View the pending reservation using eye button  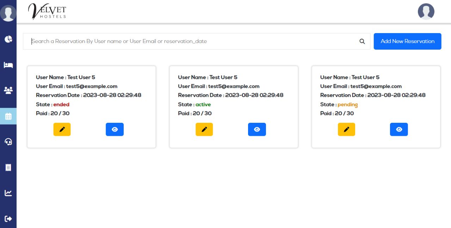399,129
